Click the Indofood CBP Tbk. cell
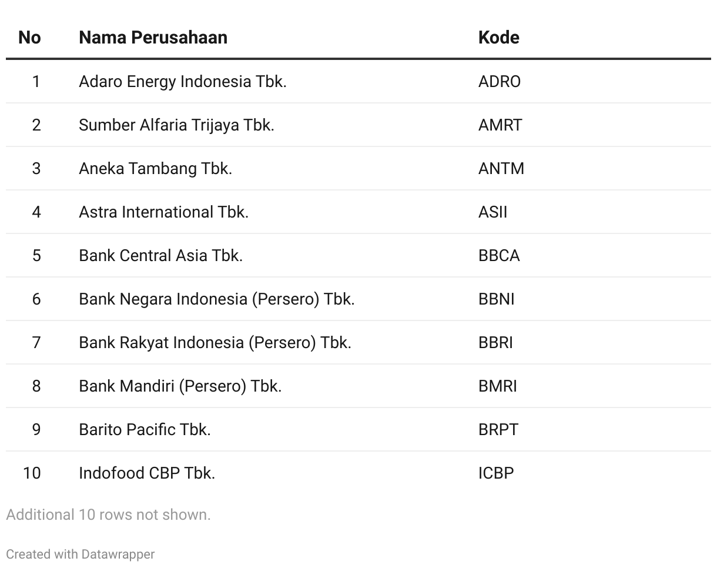 [147, 473]
